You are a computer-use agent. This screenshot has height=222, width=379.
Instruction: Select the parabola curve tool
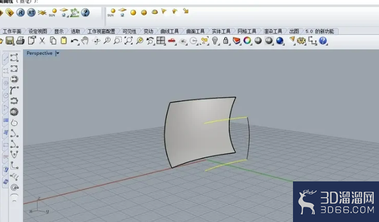14,154
